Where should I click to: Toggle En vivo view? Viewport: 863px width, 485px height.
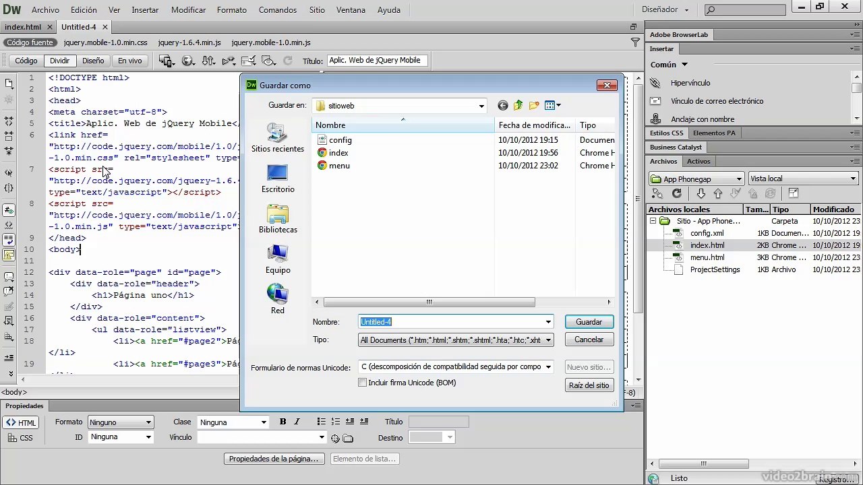[x=129, y=61]
